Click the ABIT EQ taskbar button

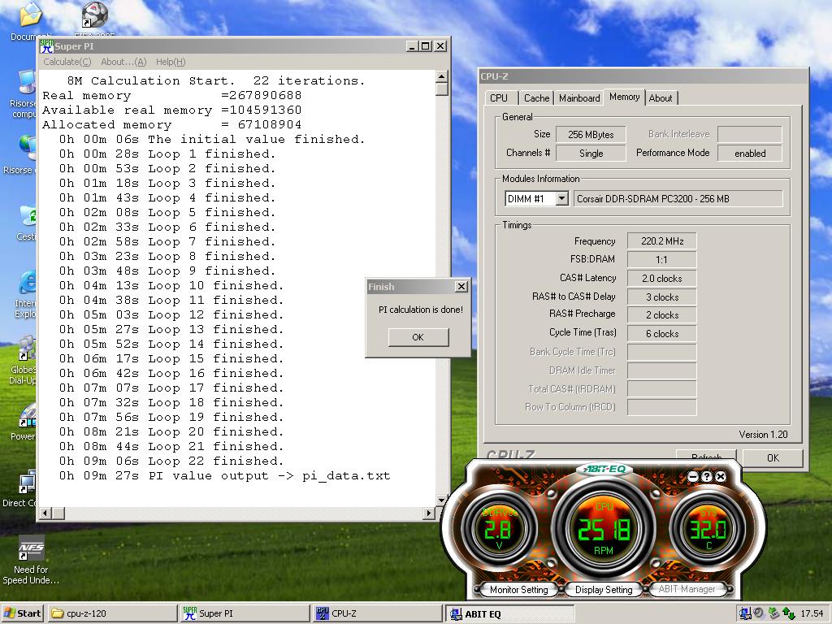pyautogui.click(x=510, y=614)
